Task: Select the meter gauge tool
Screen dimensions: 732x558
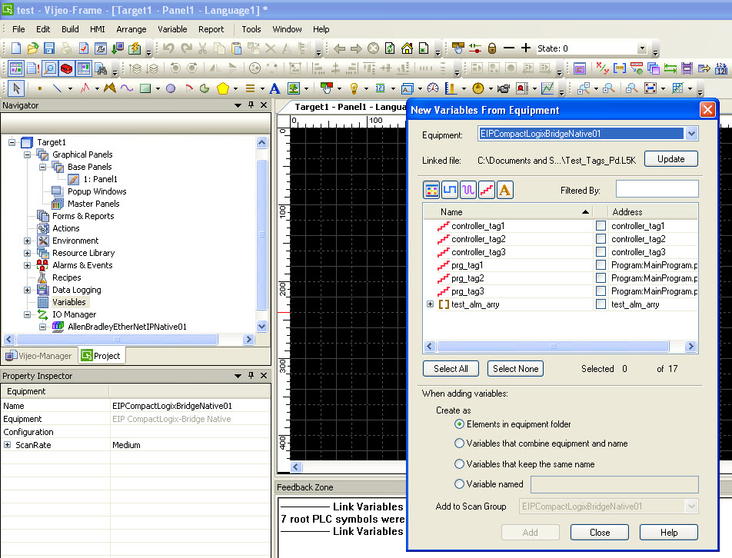Action: coord(433,88)
